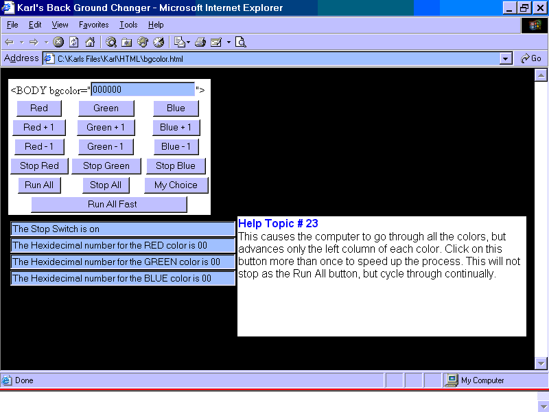Open the Edit menu

pyautogui.click(x=35, y=25)
